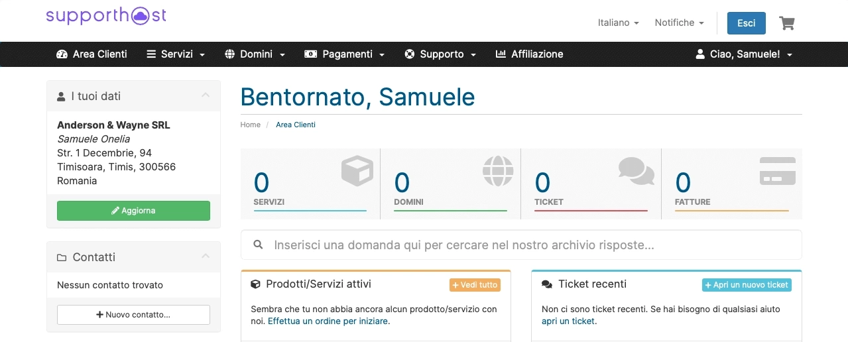This screenshot has width=848, height=342.
Task: Click the shopping cart icon
Action: [787, 23]
